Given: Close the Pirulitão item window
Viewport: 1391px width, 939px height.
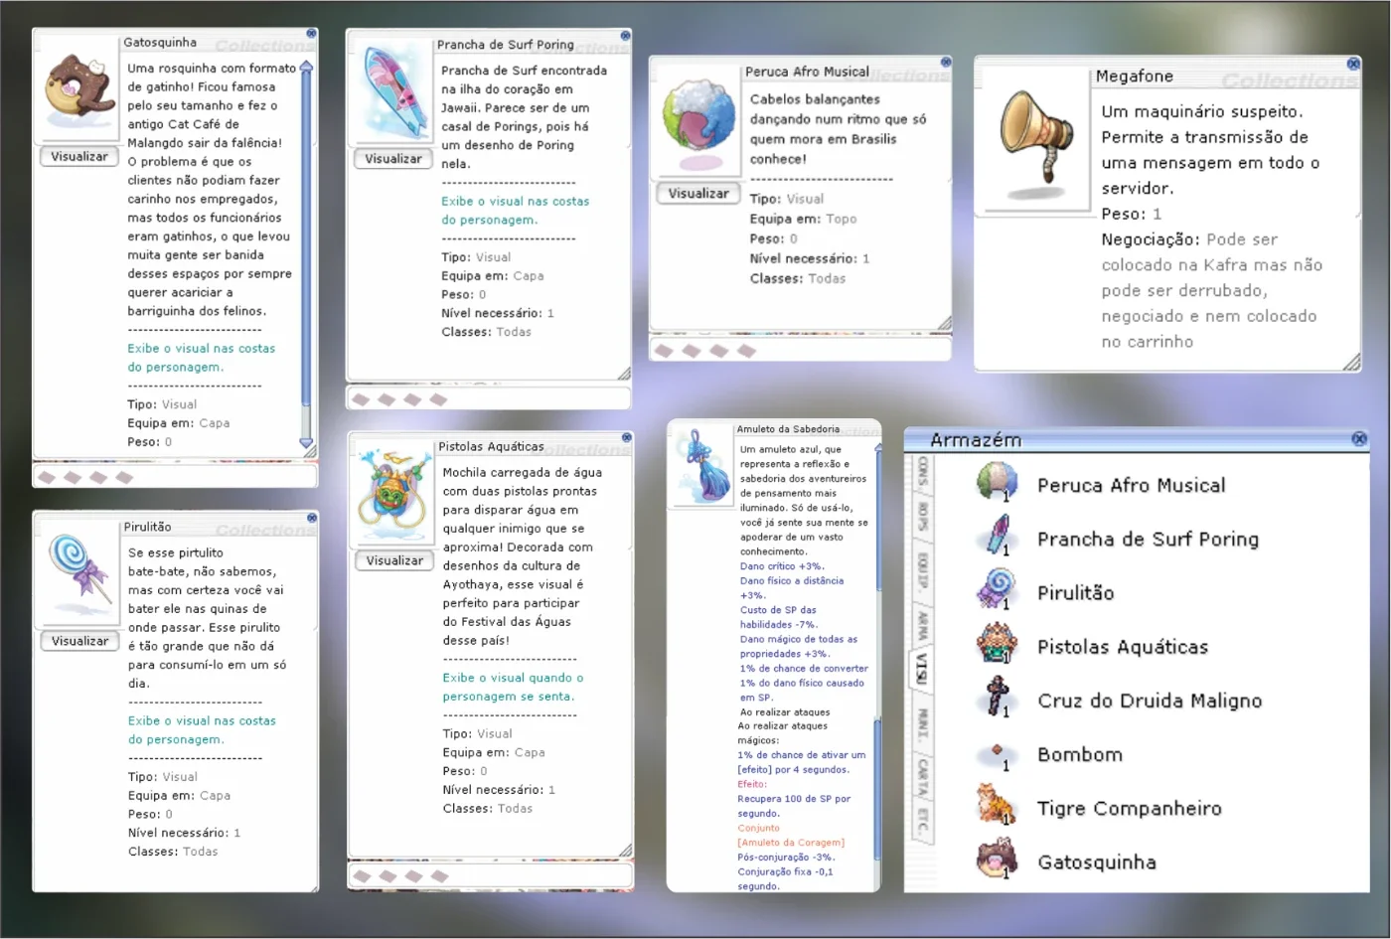Looking at the screenshot, I should [x=312, y=518].
